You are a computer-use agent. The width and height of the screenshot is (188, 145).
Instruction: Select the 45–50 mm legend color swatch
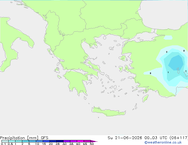87,141
